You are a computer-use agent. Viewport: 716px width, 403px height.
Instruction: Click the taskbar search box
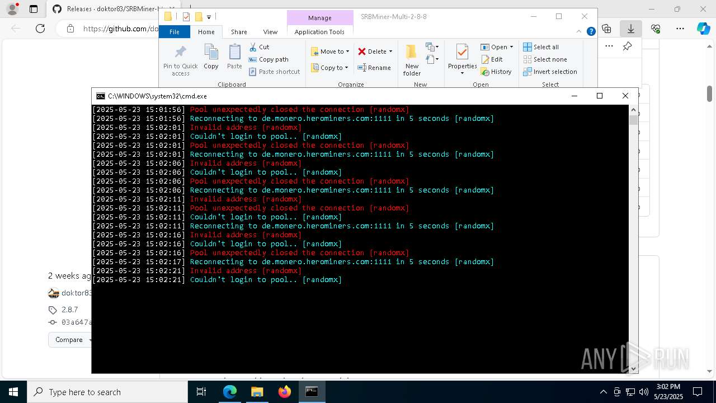tap(107, 392)
